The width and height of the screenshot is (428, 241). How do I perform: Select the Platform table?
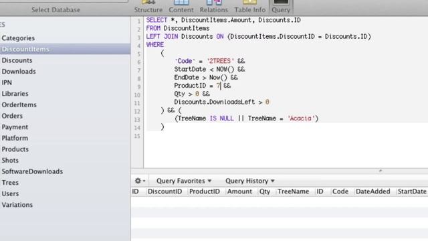[x=66, y=138]
